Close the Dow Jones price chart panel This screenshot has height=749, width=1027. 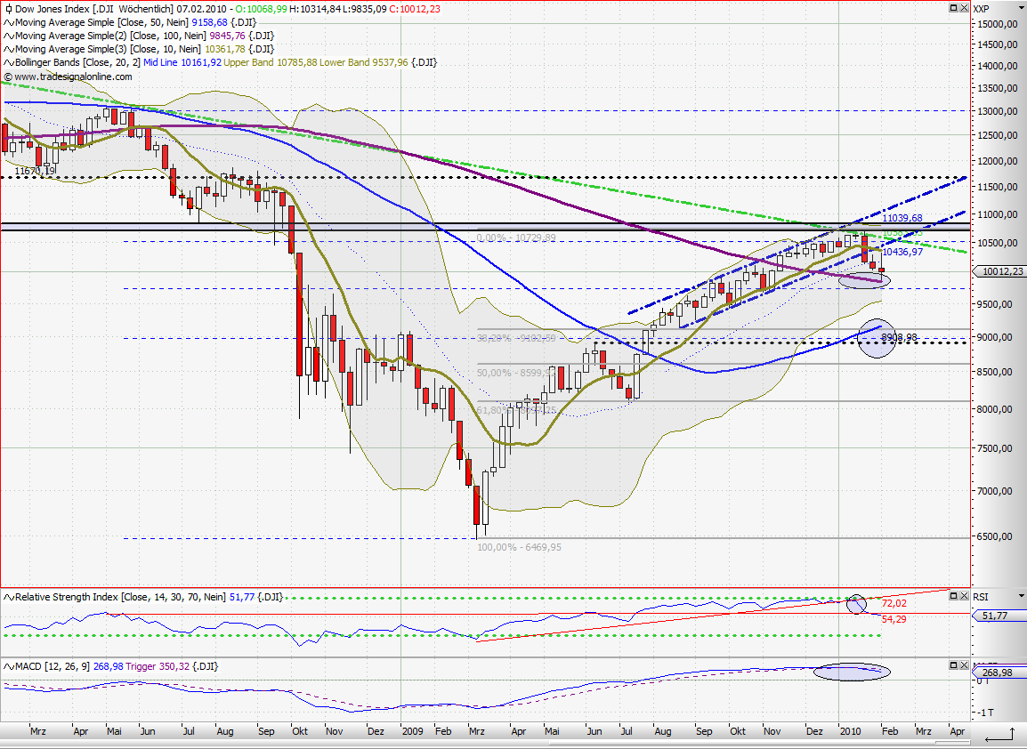pos(964,8)
